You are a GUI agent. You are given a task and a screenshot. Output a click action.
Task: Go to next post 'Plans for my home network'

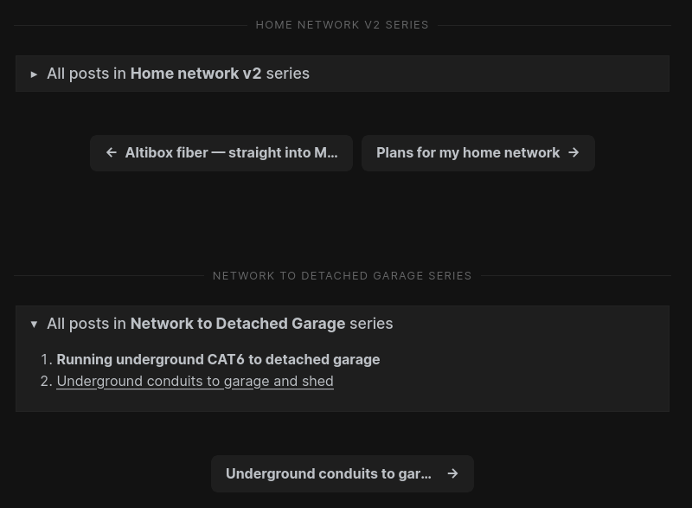[468, 152]
